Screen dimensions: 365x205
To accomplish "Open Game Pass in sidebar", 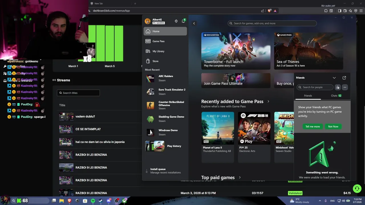I will coord(165,41).
